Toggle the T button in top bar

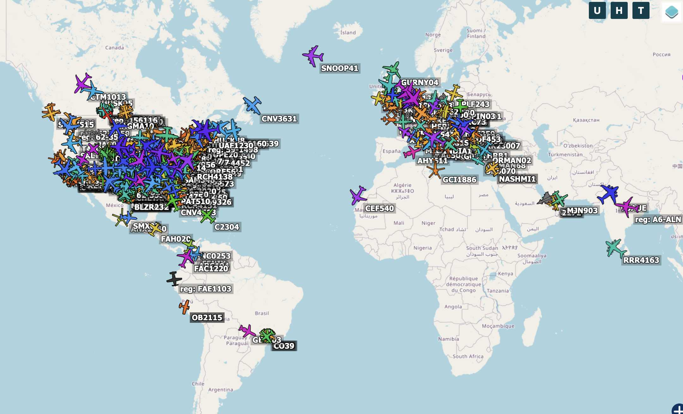tap(641, 10)
